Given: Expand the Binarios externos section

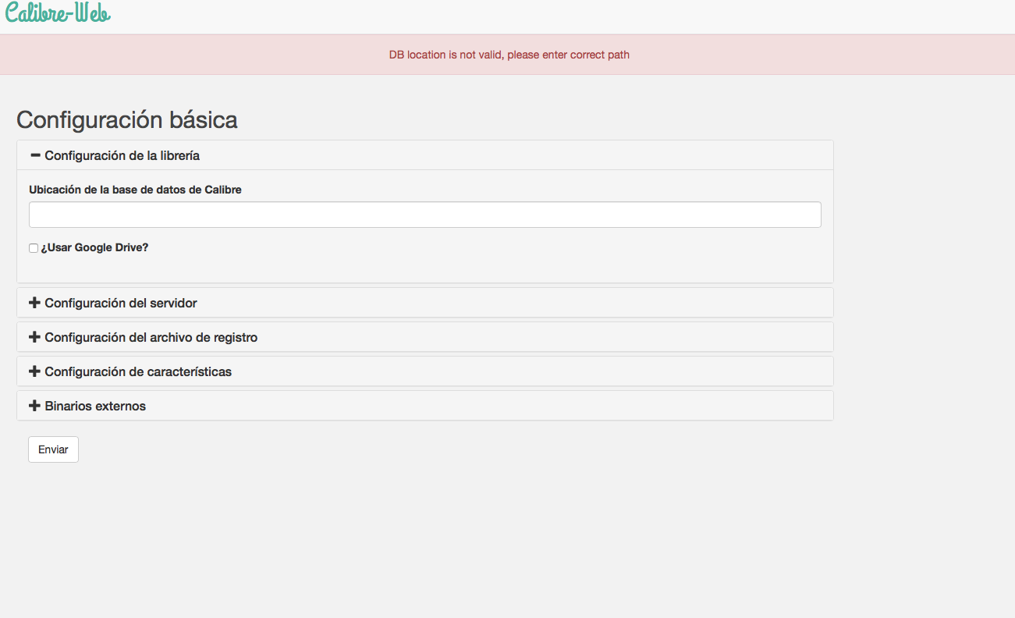Looking at the screenshot, I should (x=95, y=406).
